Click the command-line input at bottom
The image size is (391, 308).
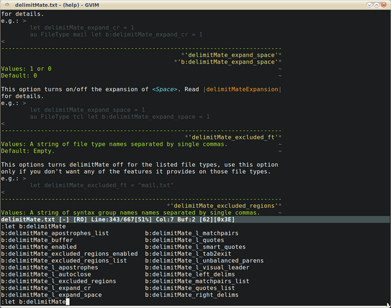pos(195,302)
